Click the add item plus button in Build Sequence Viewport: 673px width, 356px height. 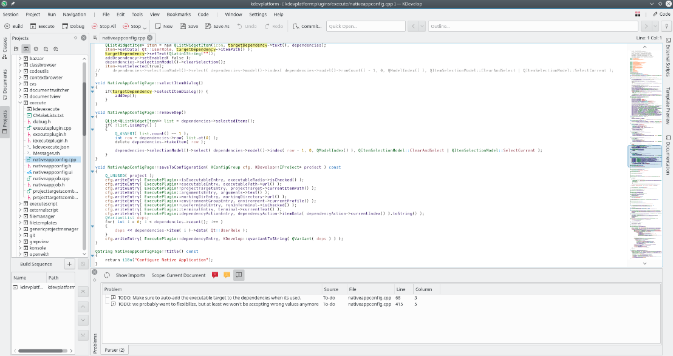coord(69,264)
